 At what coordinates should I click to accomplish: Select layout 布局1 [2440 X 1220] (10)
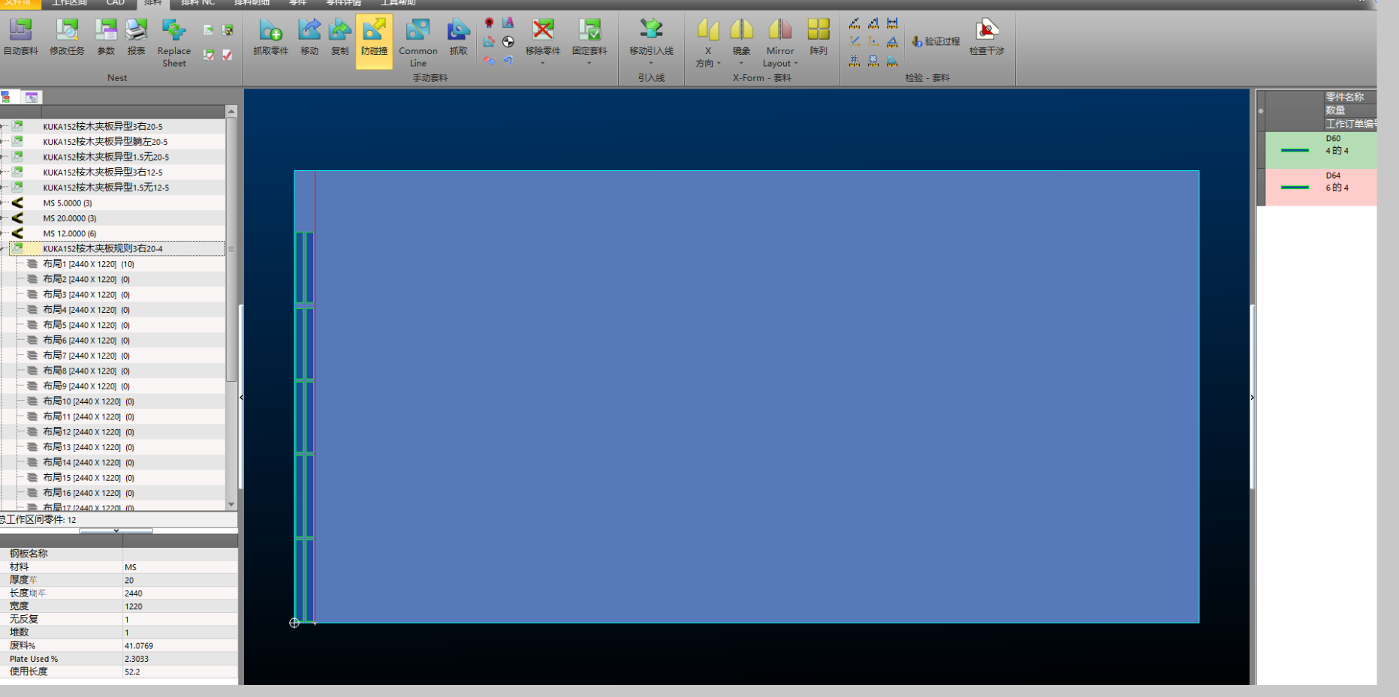click(88, 264)
